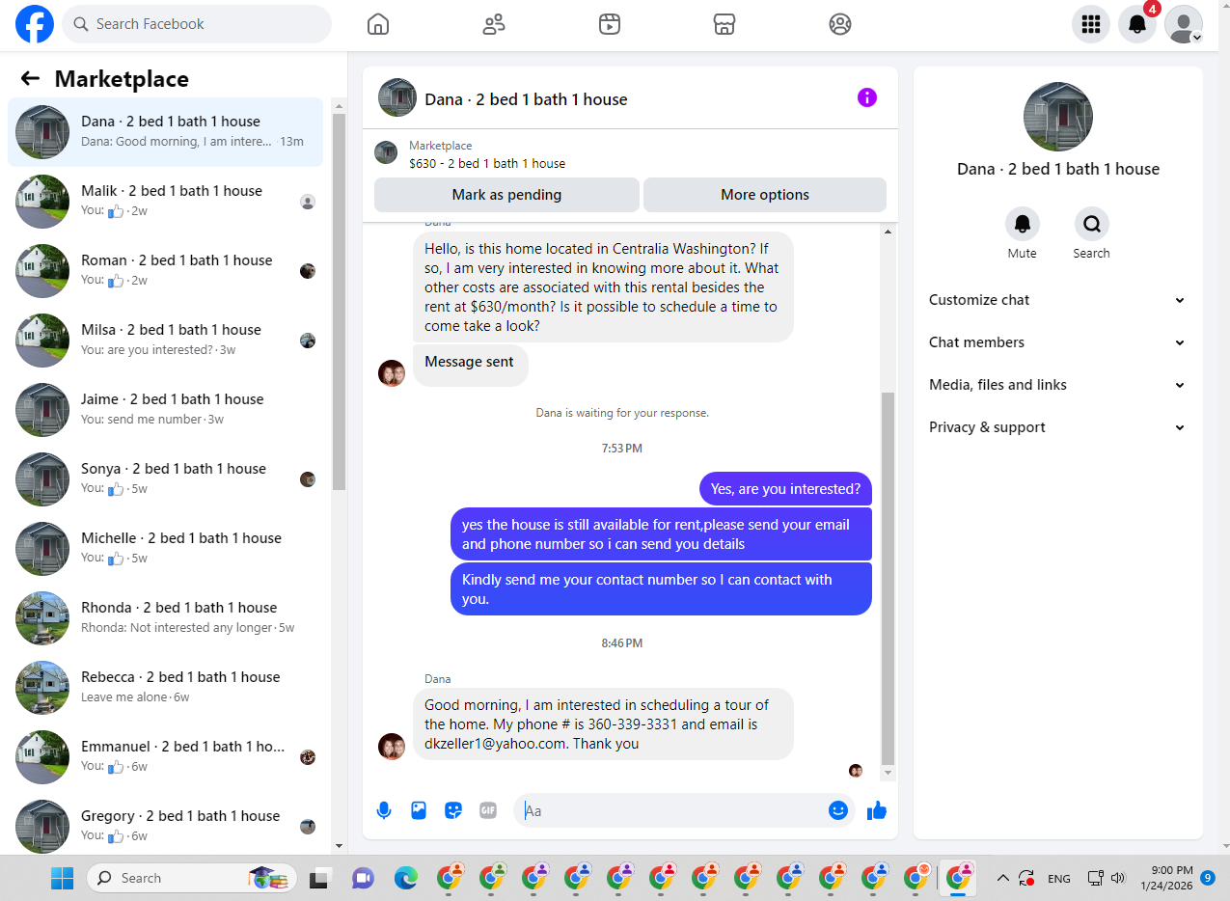Click the chat scrollbar down arrow
Viewport: 1230px width, 901px height.
pyautogui.click(x=888, y=773)
